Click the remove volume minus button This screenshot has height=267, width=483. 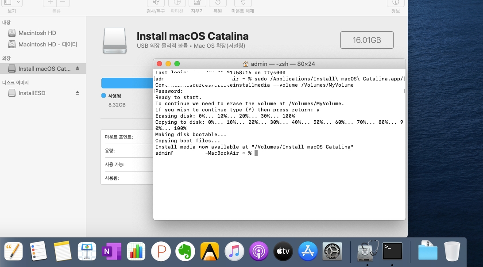coord(63,3)
